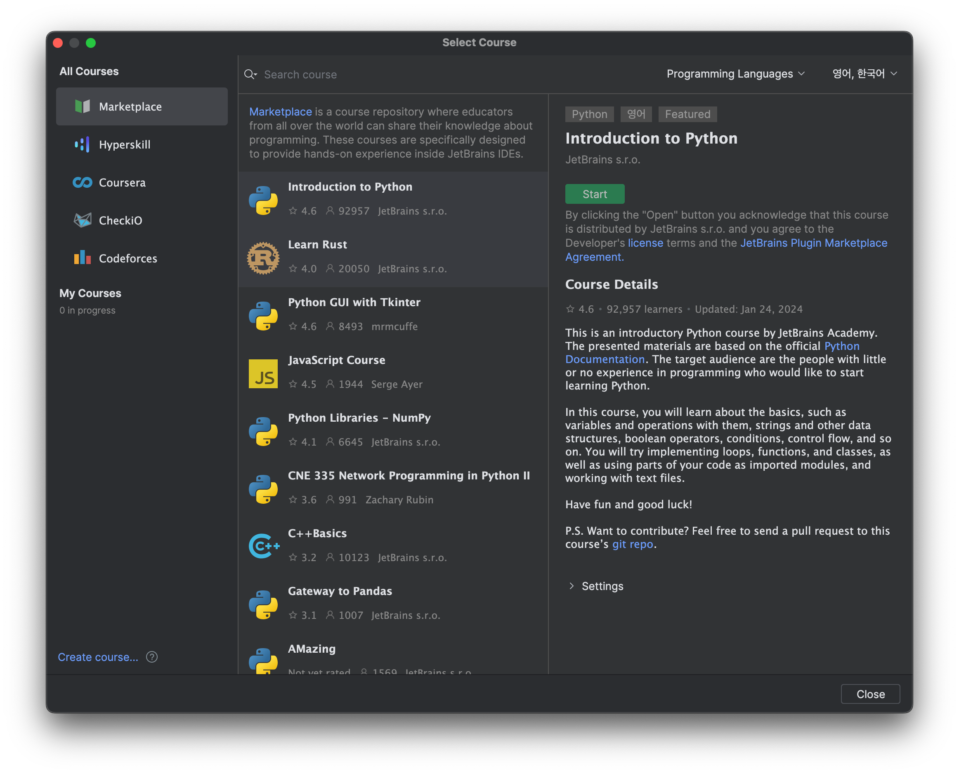The image size is (959, 774).
Task: Click the Coursera infinity logo icon
Action: (x=83, y=182)
